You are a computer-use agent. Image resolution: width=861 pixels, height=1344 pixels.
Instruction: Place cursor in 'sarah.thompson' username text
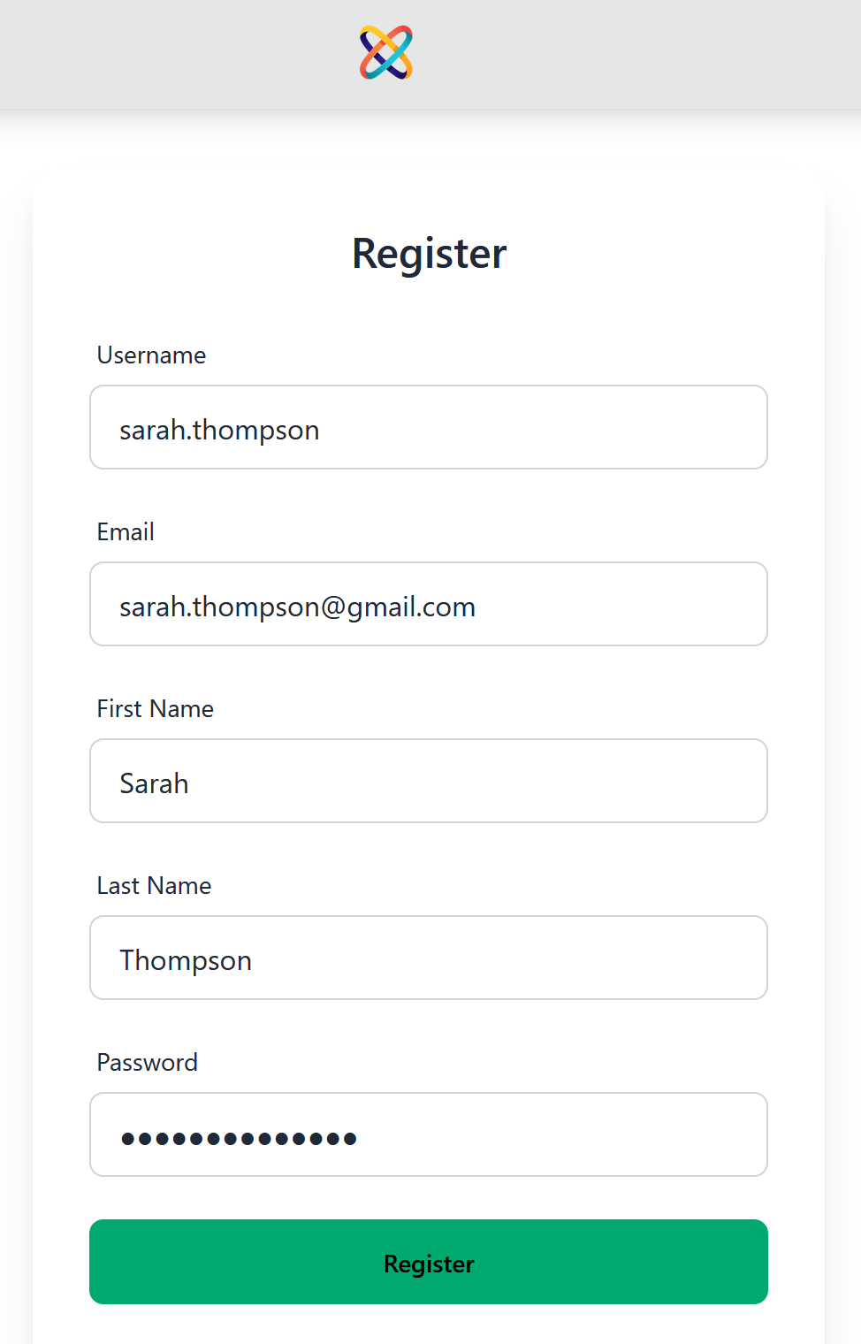219,431
